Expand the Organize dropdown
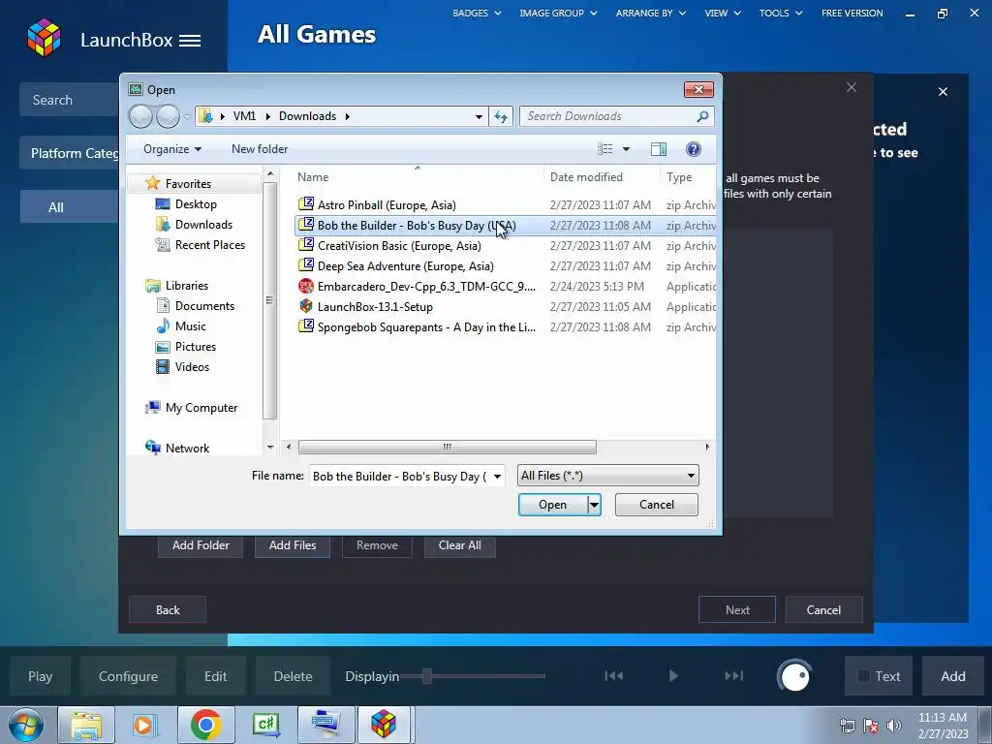This screenshot has width=992, height=744. (172, 149)
